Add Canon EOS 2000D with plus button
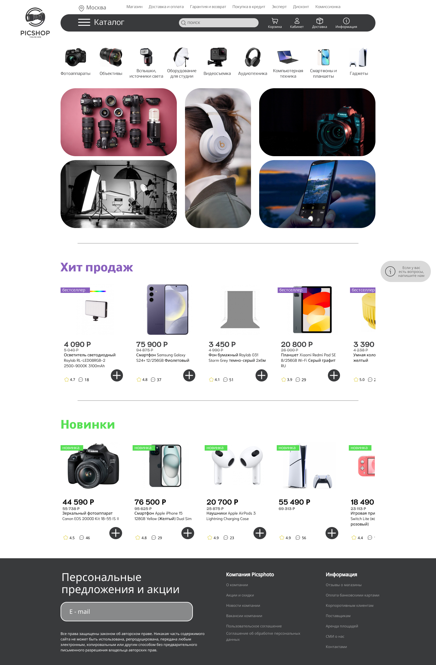Image resolution: width=436 pixels, height=665 pixels. [116, 533]
